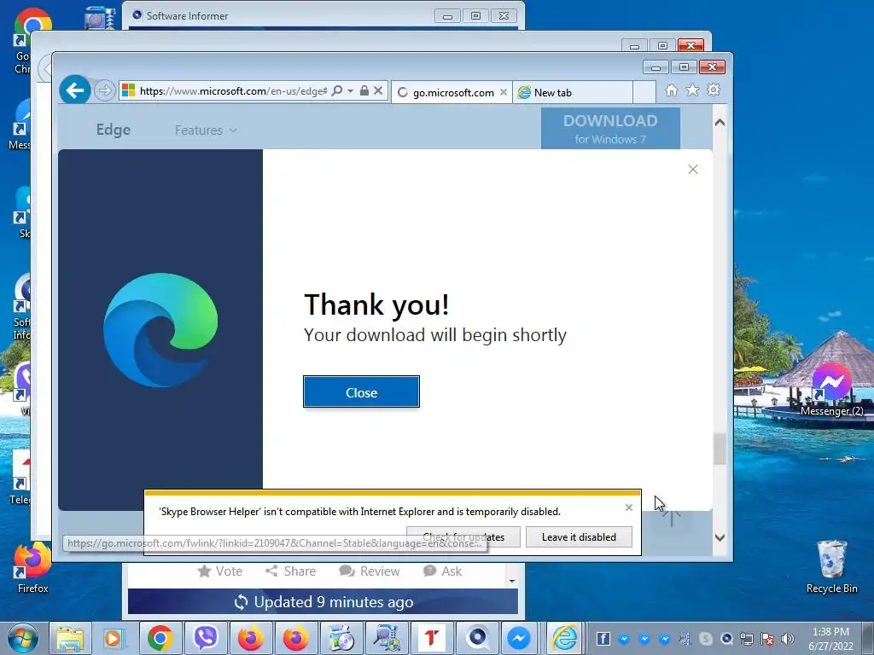The width and height of the screenshot is (874, 655).
Task: Click the Edge link in page header
Action: (114, 130)
